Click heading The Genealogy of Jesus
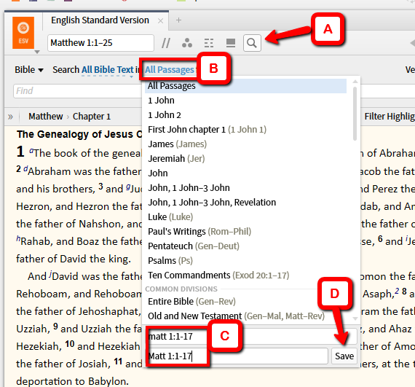415x387 pixels. [79, 134]
